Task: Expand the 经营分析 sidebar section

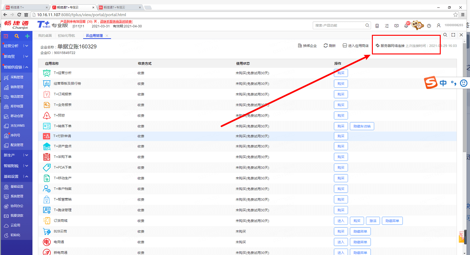Action: [x=16, y=46]
